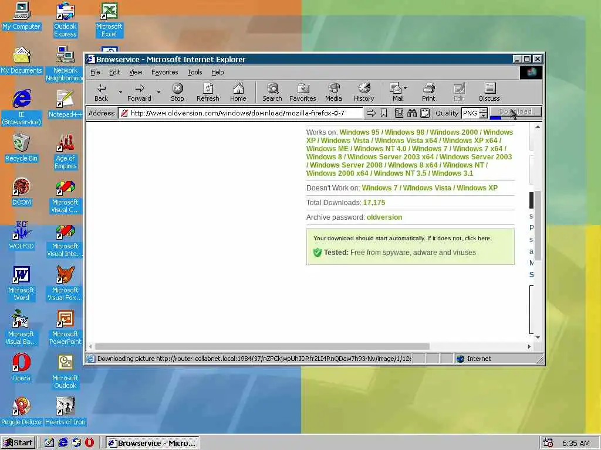Open the Edit menu
The width and height of the screenshot is (601, 450).
click(x=114, y=72)
